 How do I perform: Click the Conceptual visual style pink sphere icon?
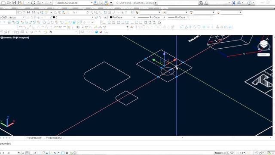click(101, 32)
